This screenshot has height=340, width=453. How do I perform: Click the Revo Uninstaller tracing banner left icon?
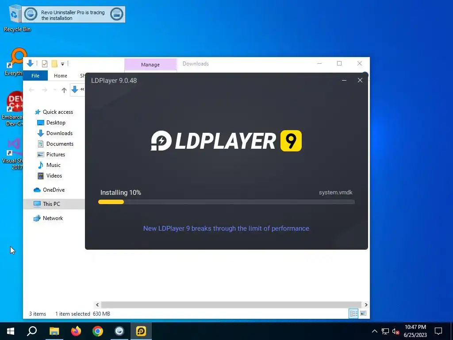pos(31,14)
